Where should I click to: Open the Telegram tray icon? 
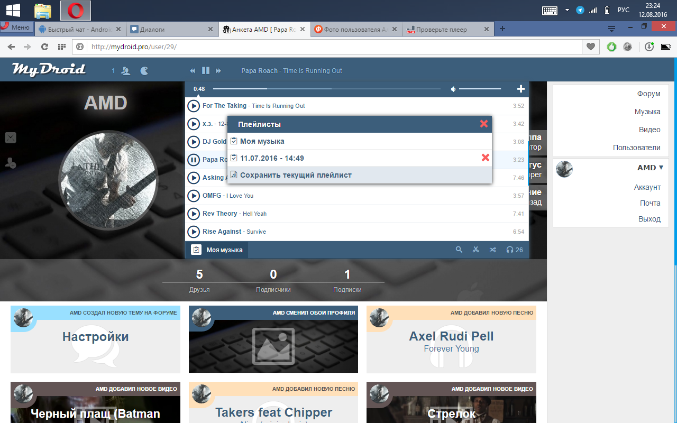[x=580, y=10]
